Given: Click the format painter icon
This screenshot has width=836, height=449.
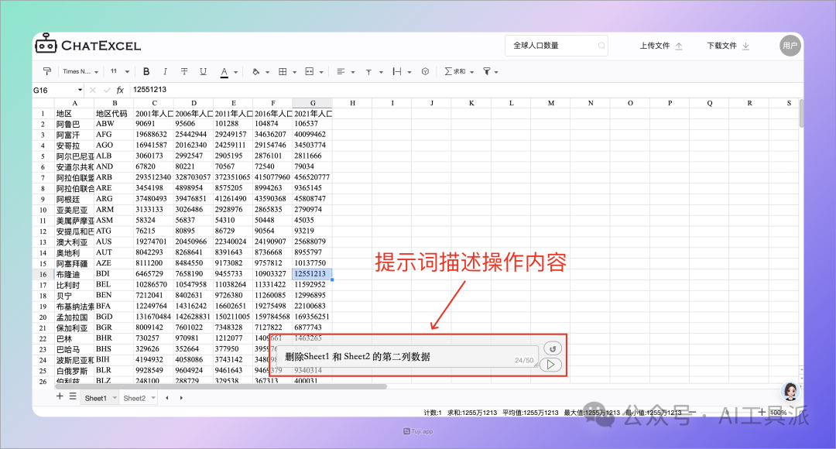Looking at the screenshot, I should [x=46, y=71].
